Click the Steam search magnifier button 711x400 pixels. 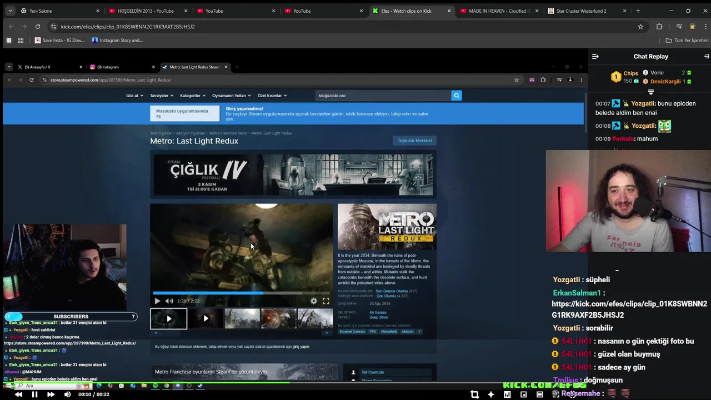pos(457,96)
